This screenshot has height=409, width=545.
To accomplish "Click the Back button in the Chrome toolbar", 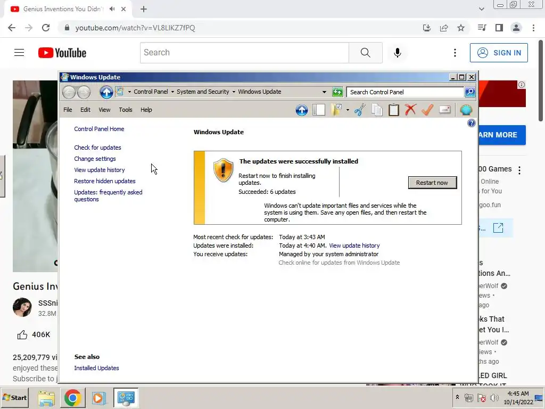I will [x=12, y=28].
